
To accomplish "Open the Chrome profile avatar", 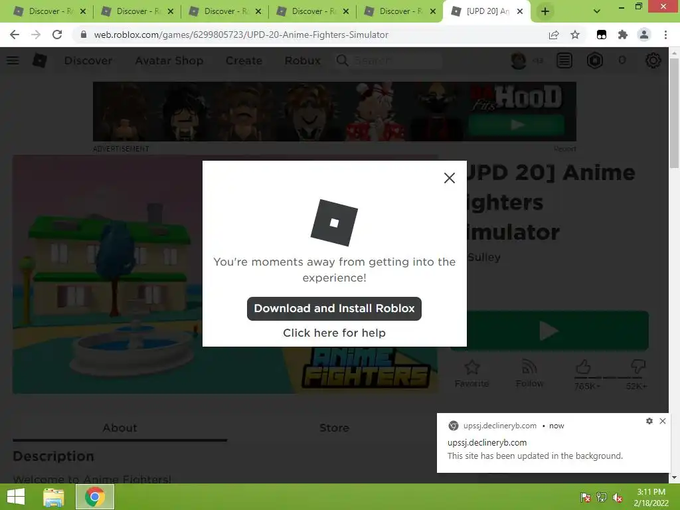I will (644, 35).
